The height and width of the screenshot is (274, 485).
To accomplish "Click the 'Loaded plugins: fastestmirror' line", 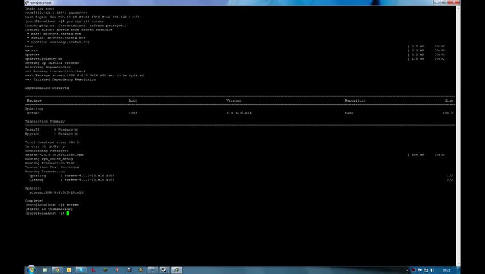I will 75,25.
